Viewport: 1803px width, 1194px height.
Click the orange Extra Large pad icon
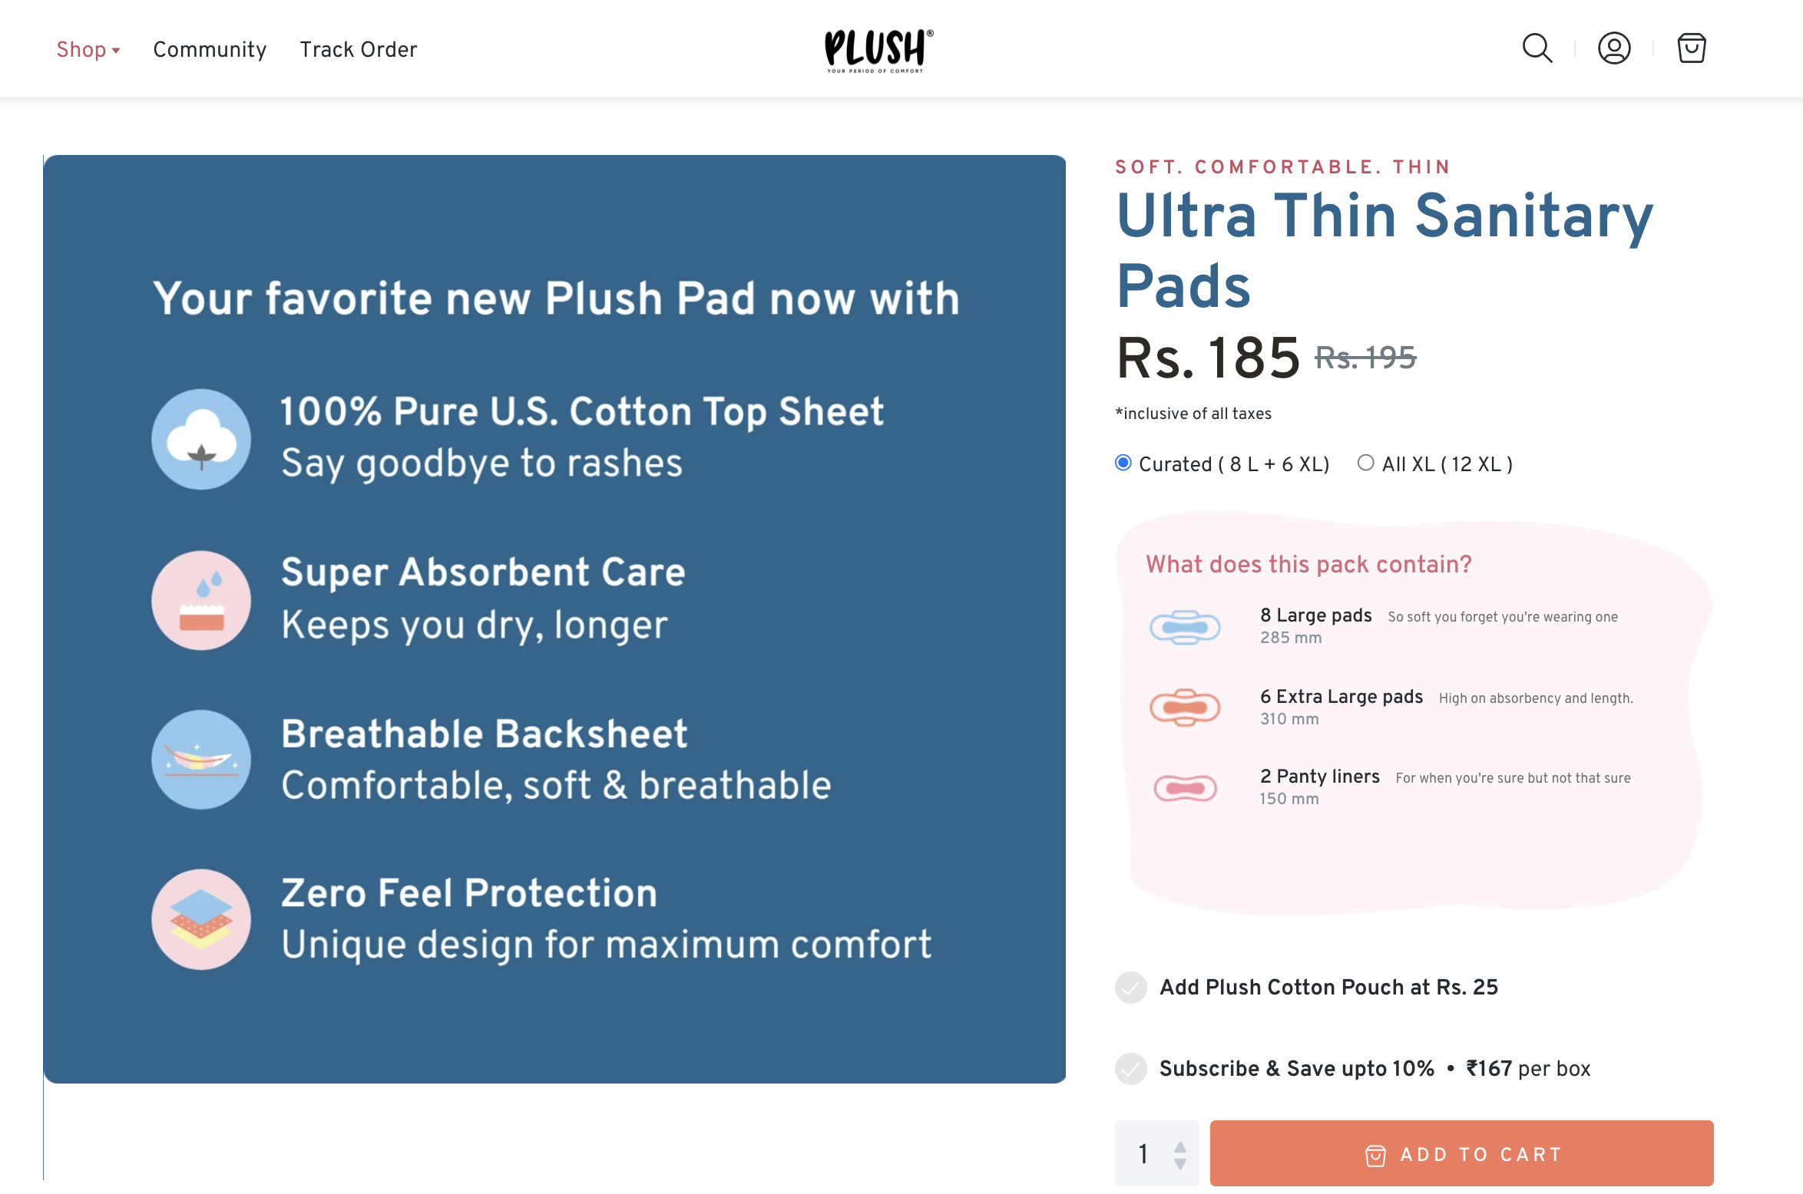coord(1185,707)
